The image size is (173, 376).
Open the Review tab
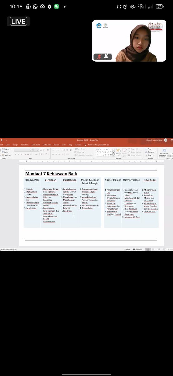(57, 145)
